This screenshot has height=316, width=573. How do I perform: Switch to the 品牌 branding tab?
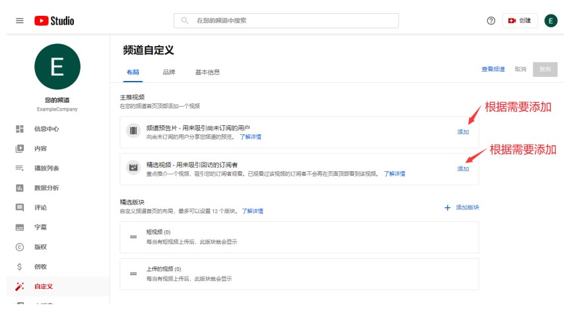point(169,72)
